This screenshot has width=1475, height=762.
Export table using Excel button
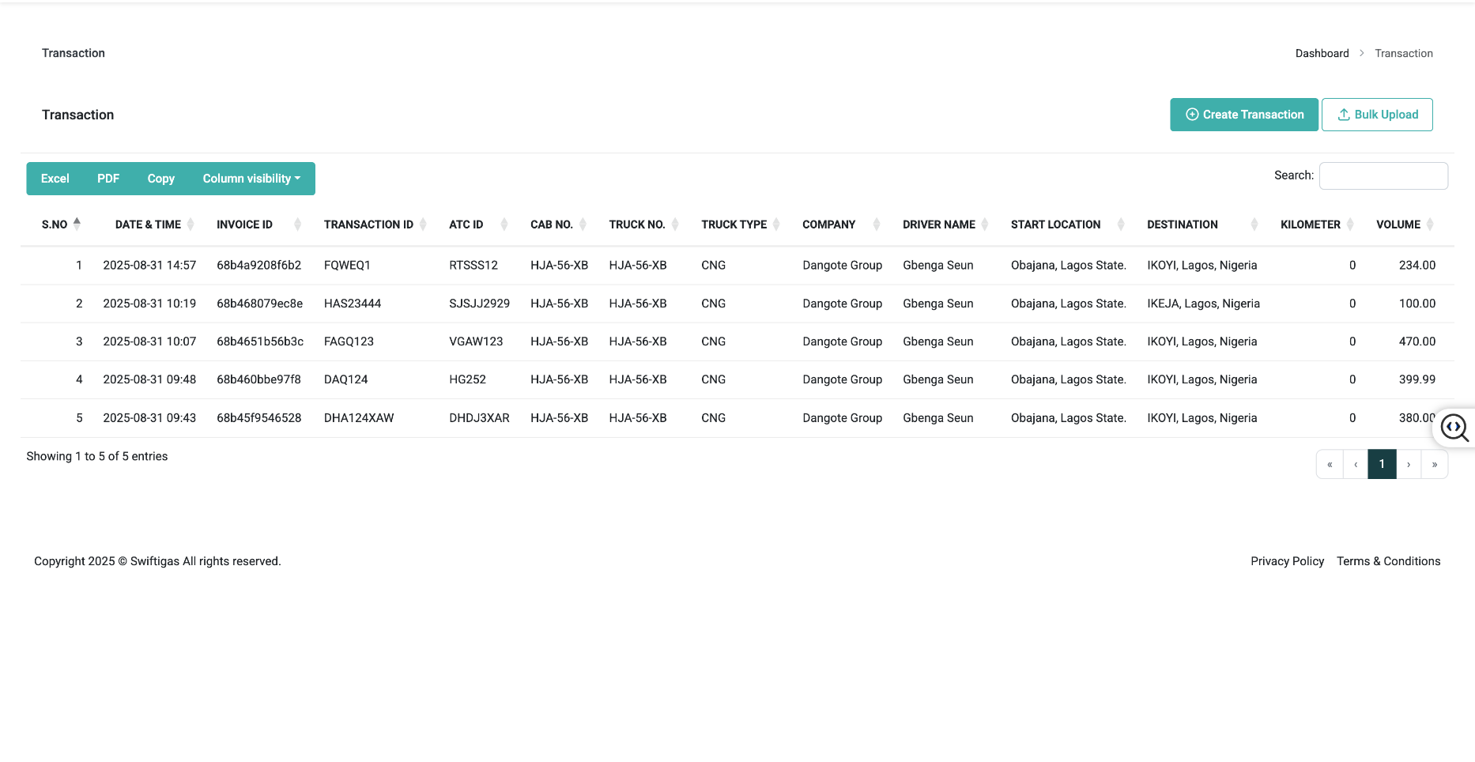pos(55,179)
